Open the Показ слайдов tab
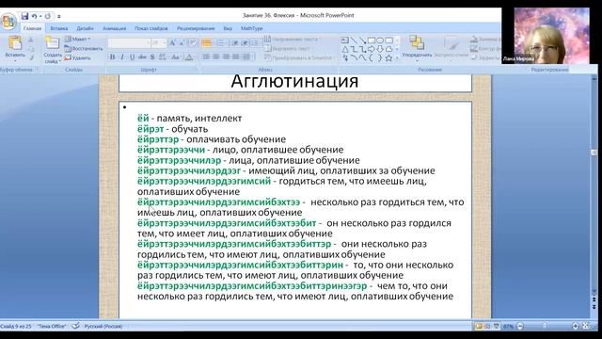Image resolution: width=602 pixels, height=339 pixels. [x=150, y=28]
